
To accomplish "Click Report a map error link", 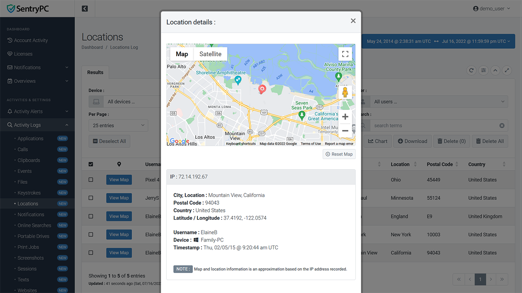I will click(x=339, y=144).
